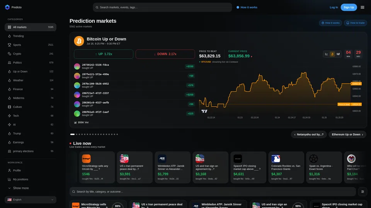The image size is (371, 208).
Task: Click the $55K Vol bar chart icon
Action: pyautogui.click(x=75, y=122)
